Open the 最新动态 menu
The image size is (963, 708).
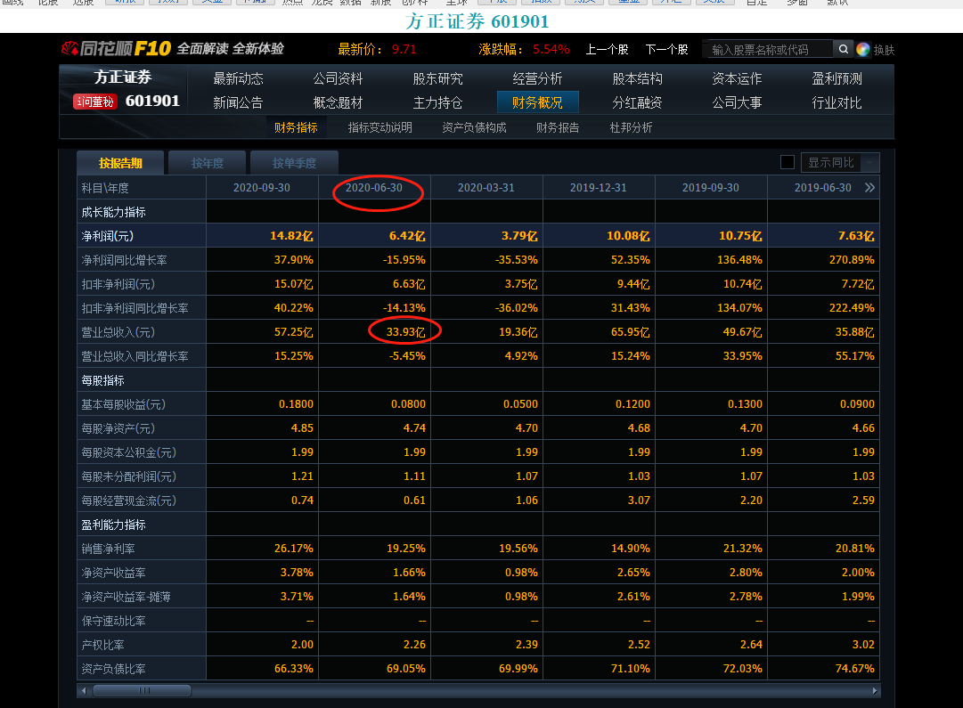pyautogui.click(x=238, y=78)
